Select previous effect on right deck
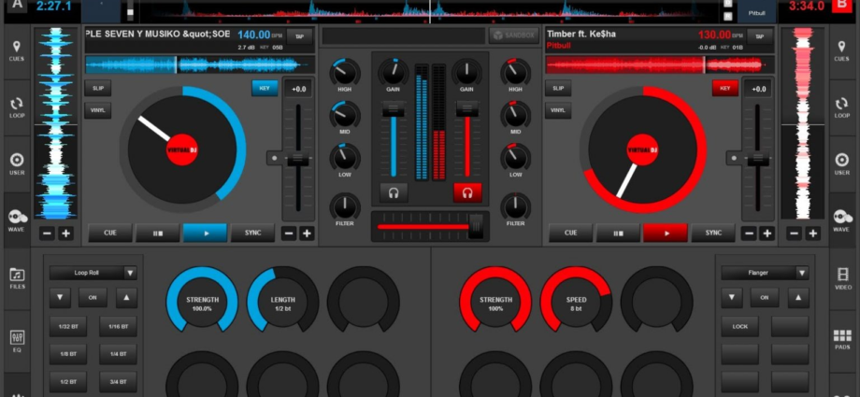This screenshot has height=397, width=860. 732,298
